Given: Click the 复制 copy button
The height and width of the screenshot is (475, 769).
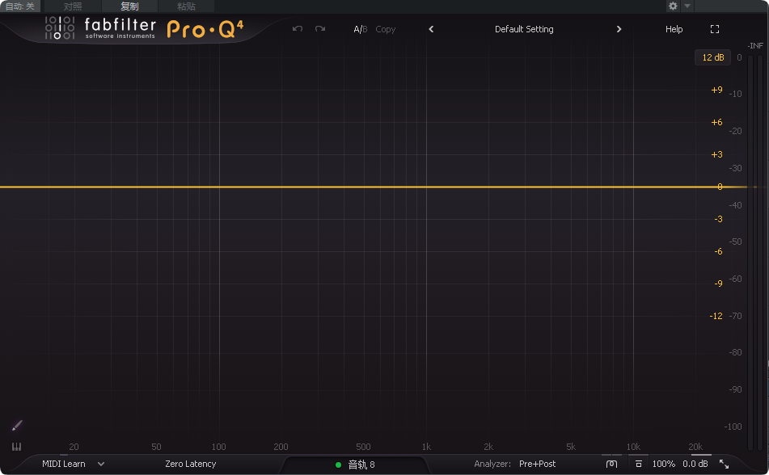Looking at the screenshot, I should pos(129,6).
